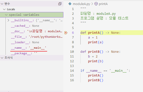Screen dimensions: 143x92
Task: Select the printA breadcrumb item
Action: pyautogui.click(x=103, y=4)
